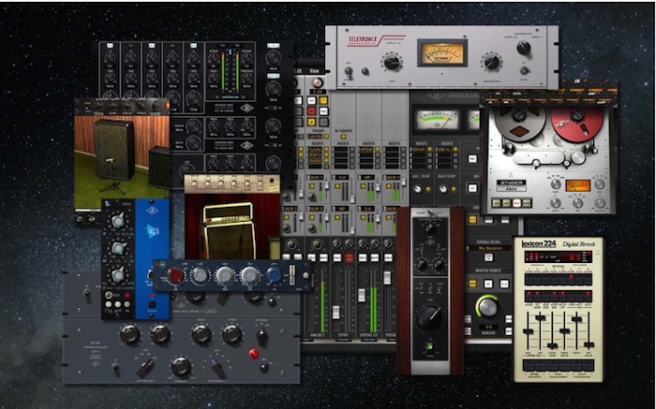The image size is (656, 409).
Task: Click the Studer A800 name badge
Action: pyautogui.click(x=511, y=185)
